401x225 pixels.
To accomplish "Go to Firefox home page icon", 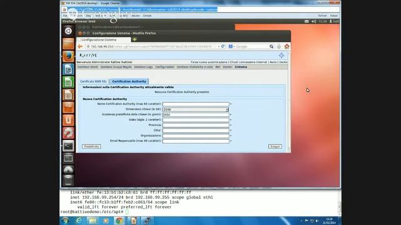I will click(x=287, y=46).
